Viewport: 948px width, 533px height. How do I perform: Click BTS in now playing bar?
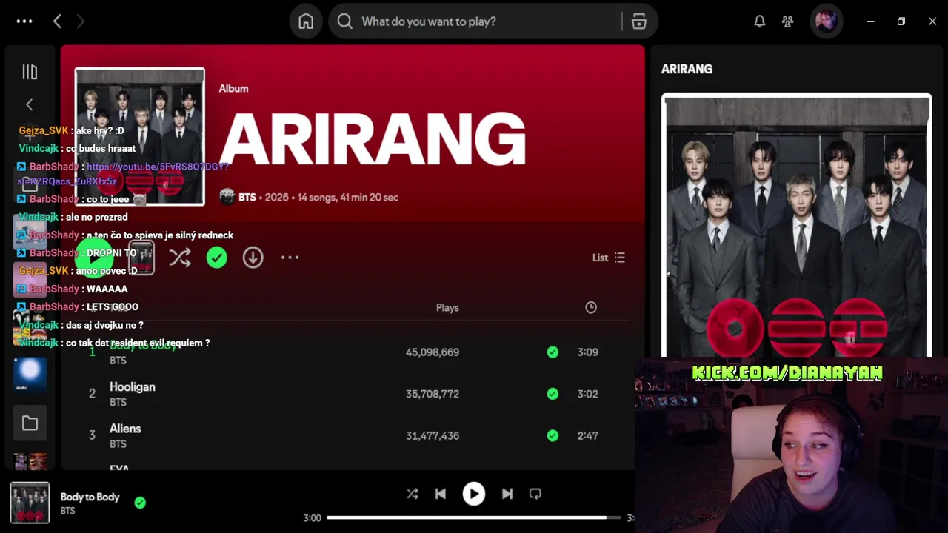pyautogui.click(x=67, y=511)
